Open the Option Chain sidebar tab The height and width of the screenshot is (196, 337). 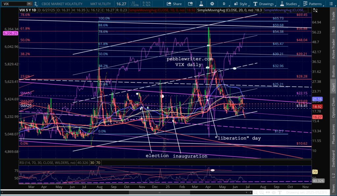tap(333, 108)
